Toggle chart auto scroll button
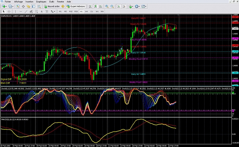This screenshot has height=147, width=239. (119, 6)
